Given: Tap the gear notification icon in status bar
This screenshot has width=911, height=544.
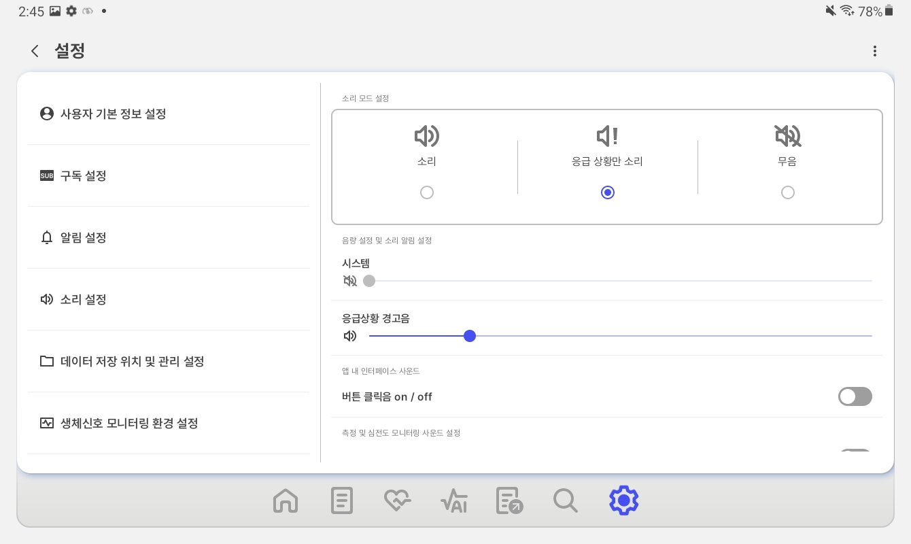Looking at the screenshot, I should click(x=71, y=11).
